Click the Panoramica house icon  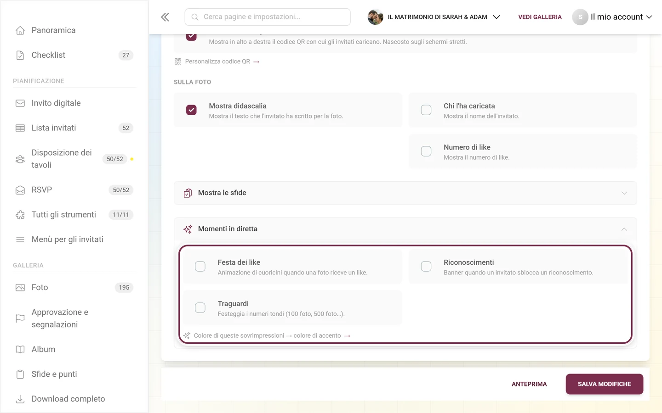click(20, 30)
